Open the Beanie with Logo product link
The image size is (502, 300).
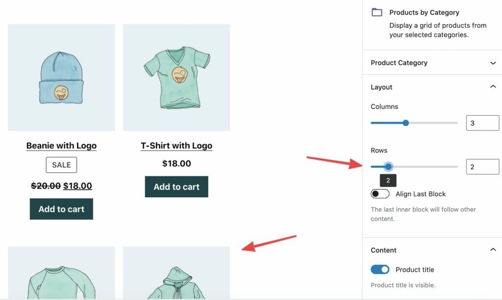[61, 145]
